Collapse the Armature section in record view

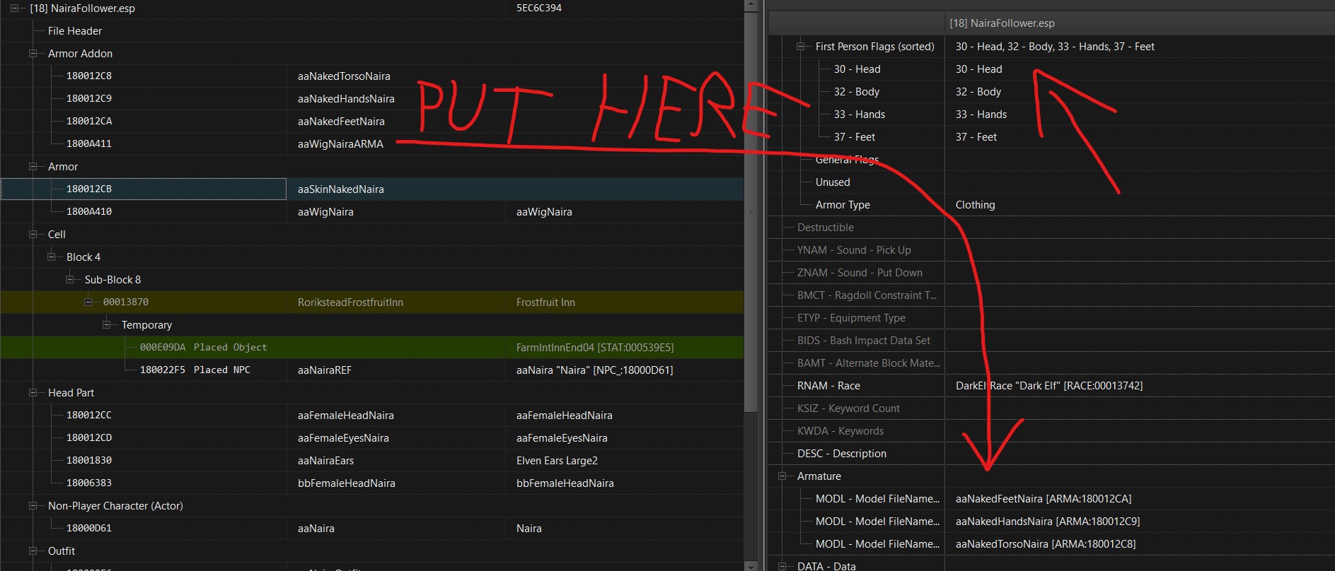click(782, 476)
